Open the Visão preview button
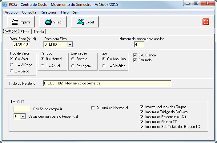Image resolution: width=217 pixels, height=143 pixels. pos(53,22)
